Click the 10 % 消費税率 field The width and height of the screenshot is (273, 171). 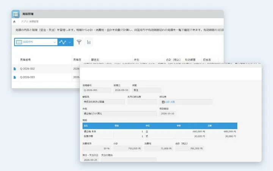(x=97, y=149)
